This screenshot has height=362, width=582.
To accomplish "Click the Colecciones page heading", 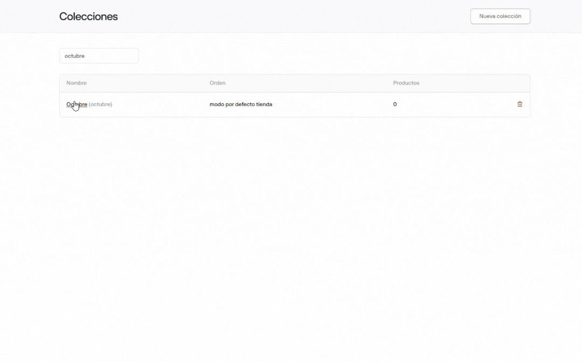I will 88,16.
